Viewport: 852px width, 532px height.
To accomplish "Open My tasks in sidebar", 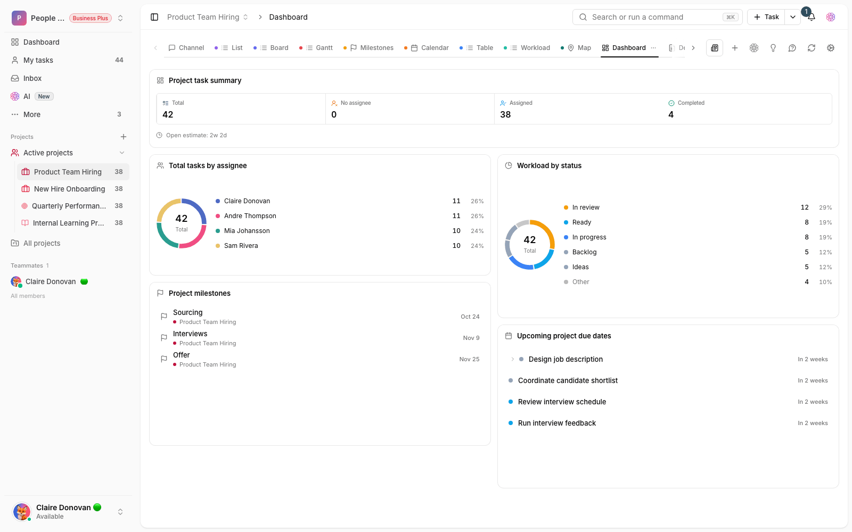I will tap(68, 60).
